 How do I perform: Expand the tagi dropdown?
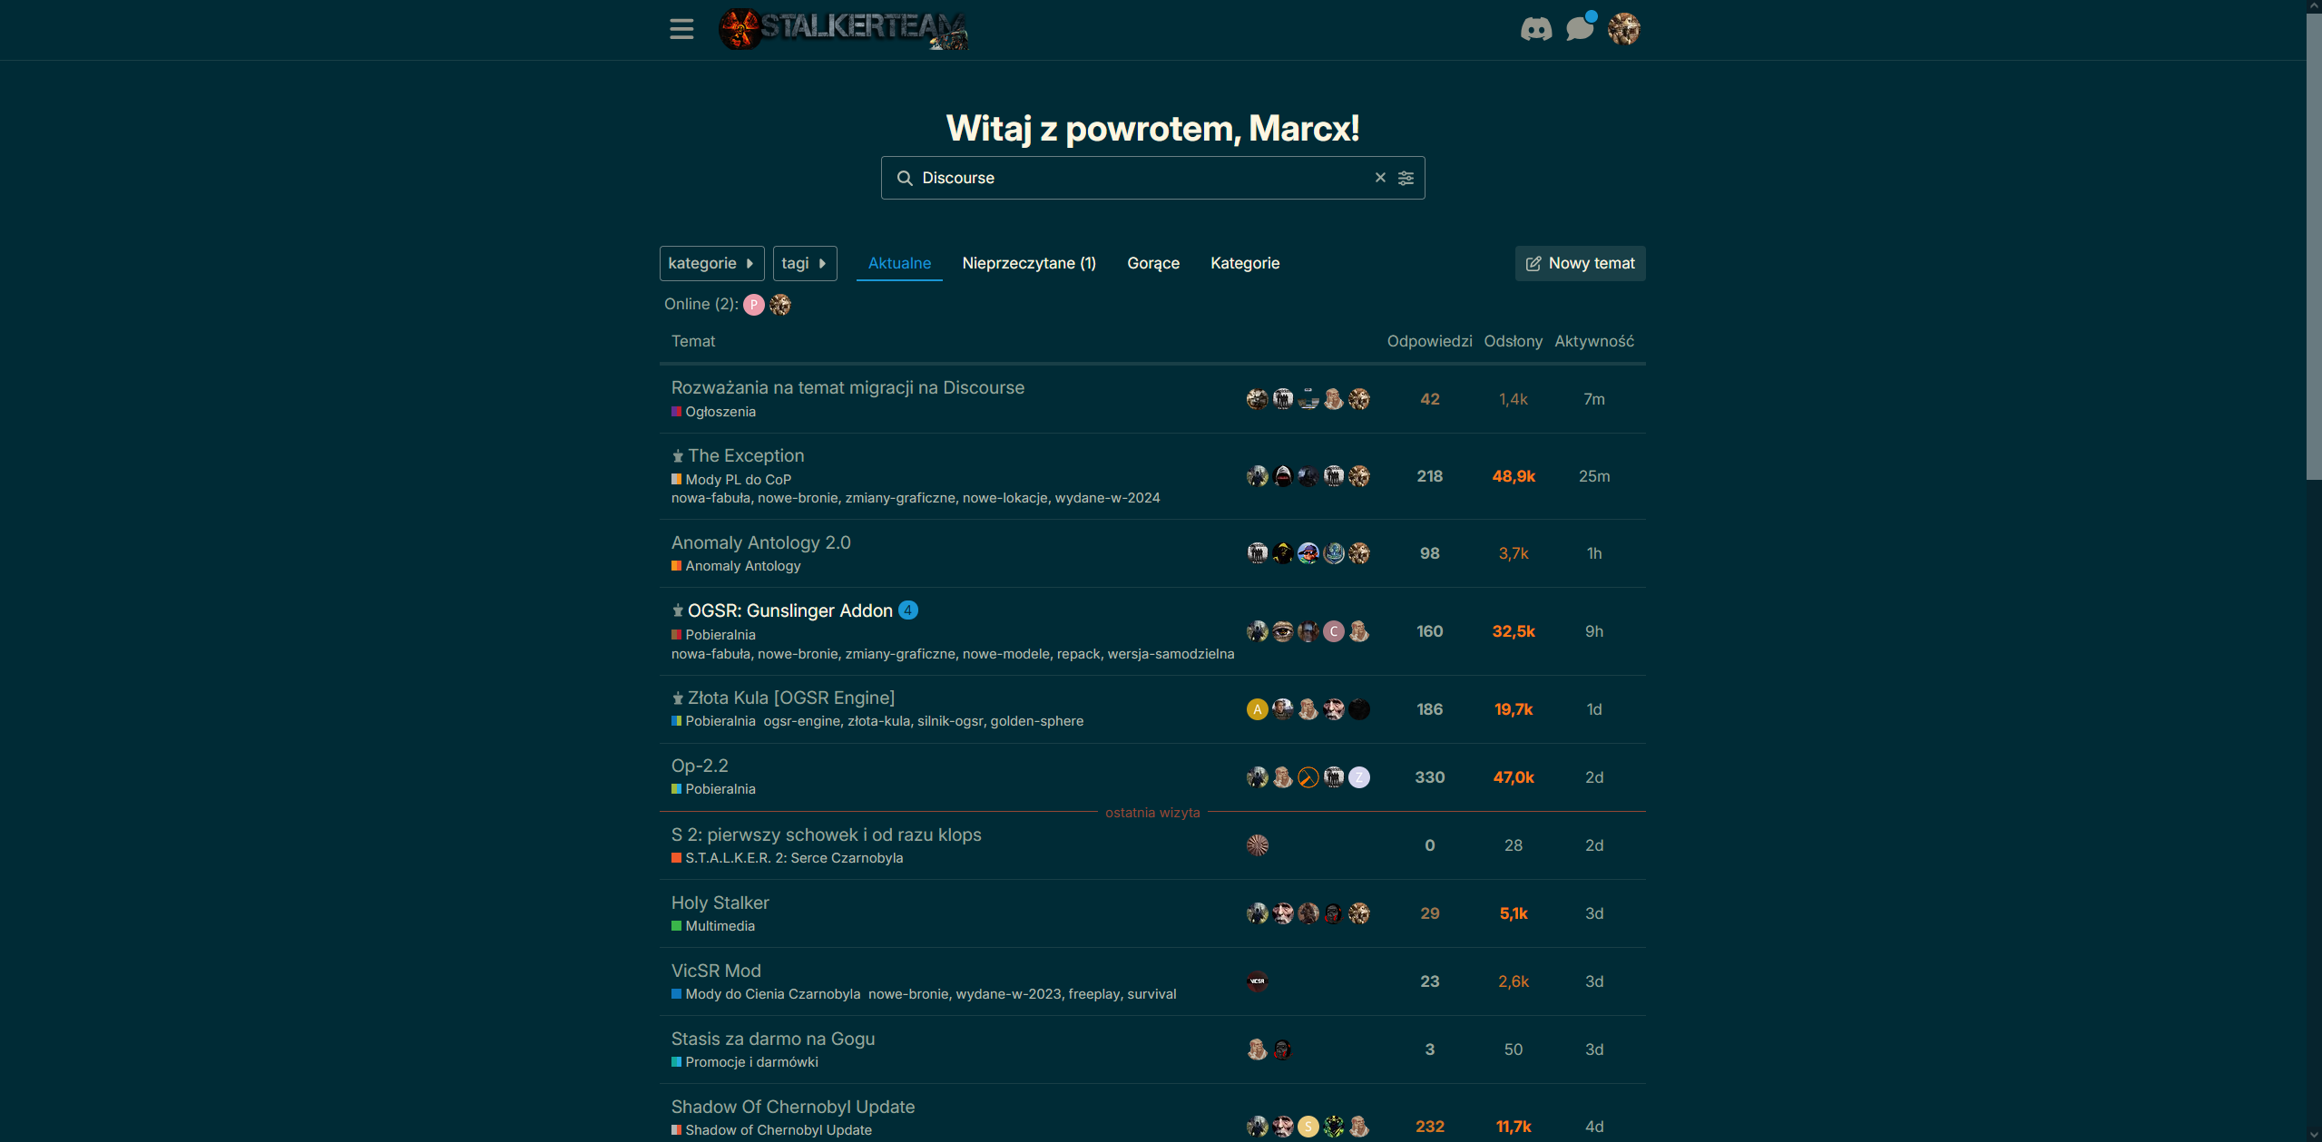coord(805,263)
